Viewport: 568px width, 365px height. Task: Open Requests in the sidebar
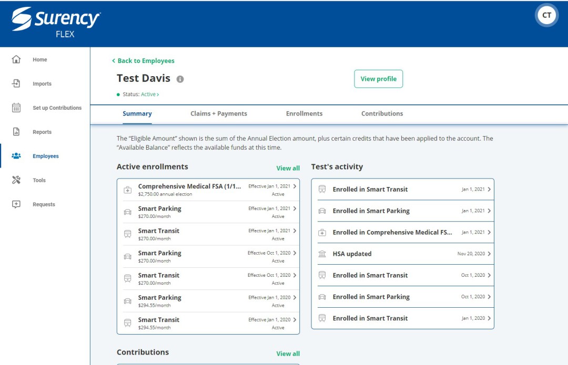(44, 204)
